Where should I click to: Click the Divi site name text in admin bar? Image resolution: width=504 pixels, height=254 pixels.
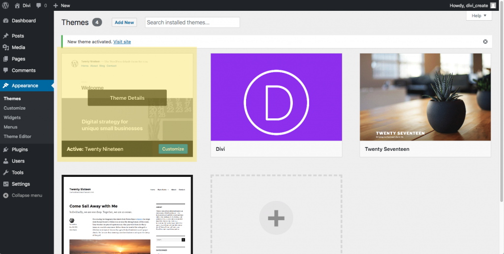[x=27, y=5]
